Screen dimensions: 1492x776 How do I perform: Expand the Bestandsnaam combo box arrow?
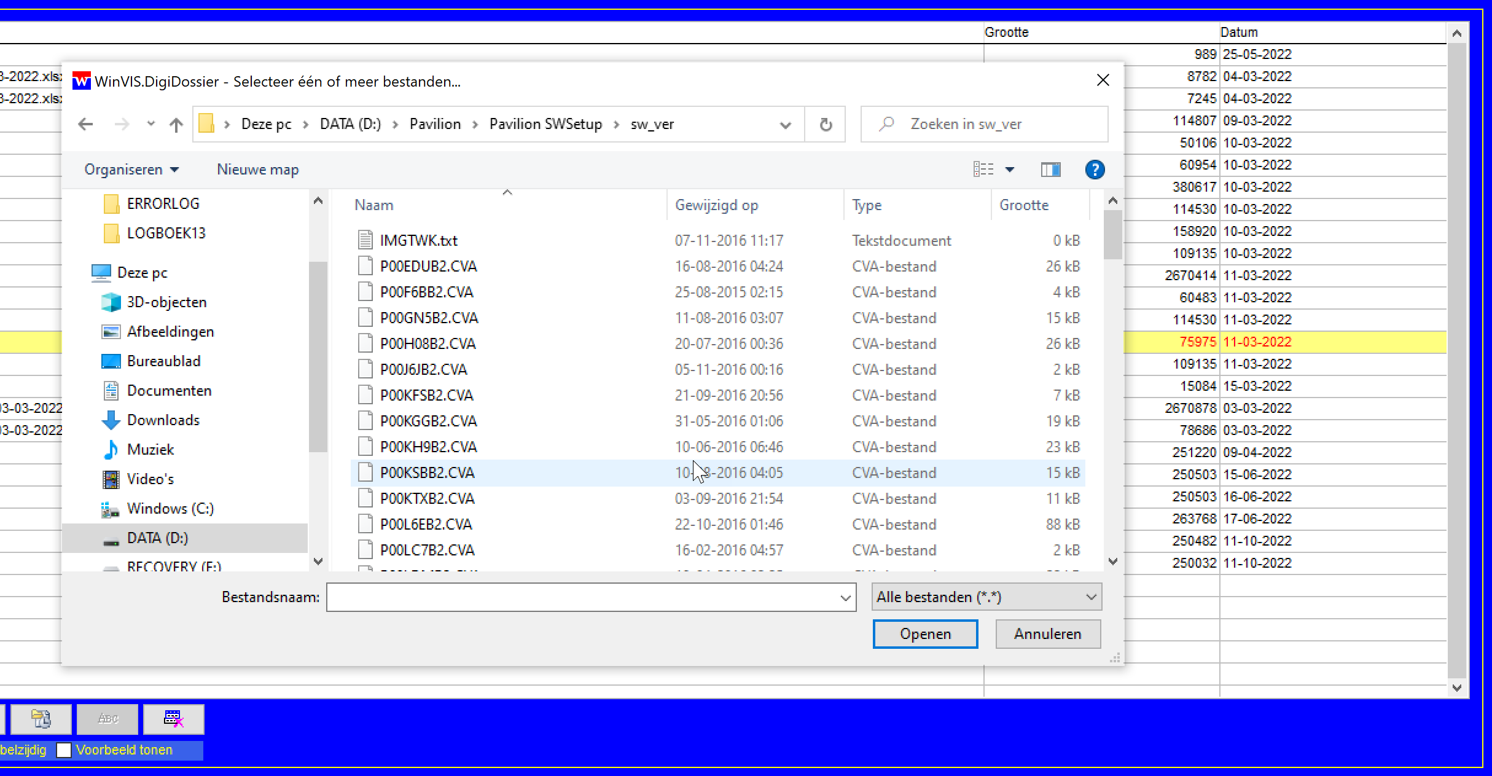[x=845, y=598]
